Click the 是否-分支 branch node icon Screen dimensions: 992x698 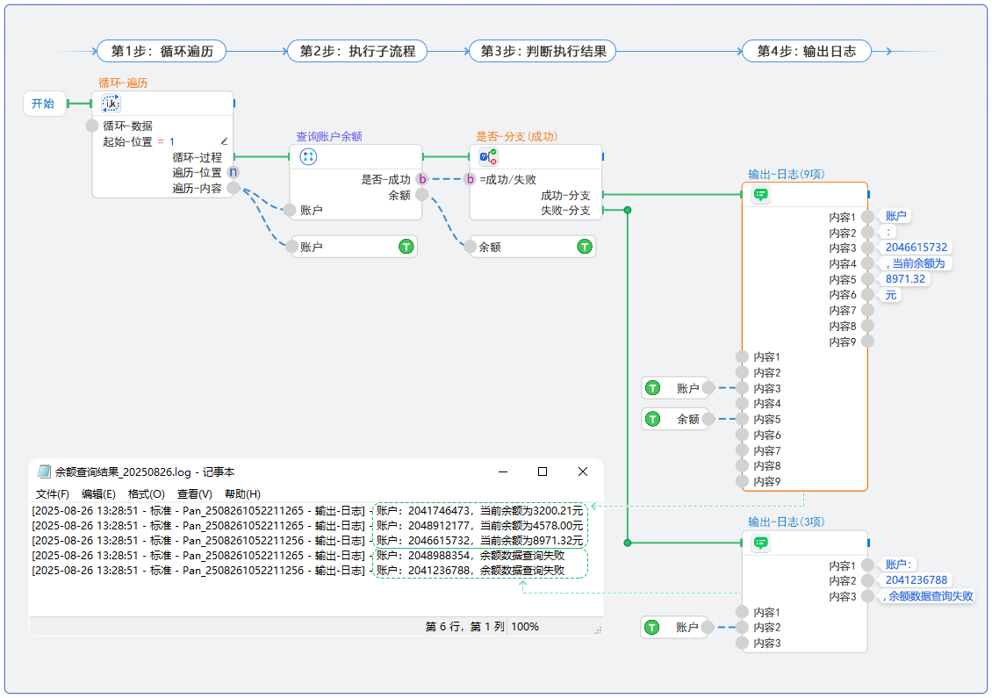click(x=488, y=156)
